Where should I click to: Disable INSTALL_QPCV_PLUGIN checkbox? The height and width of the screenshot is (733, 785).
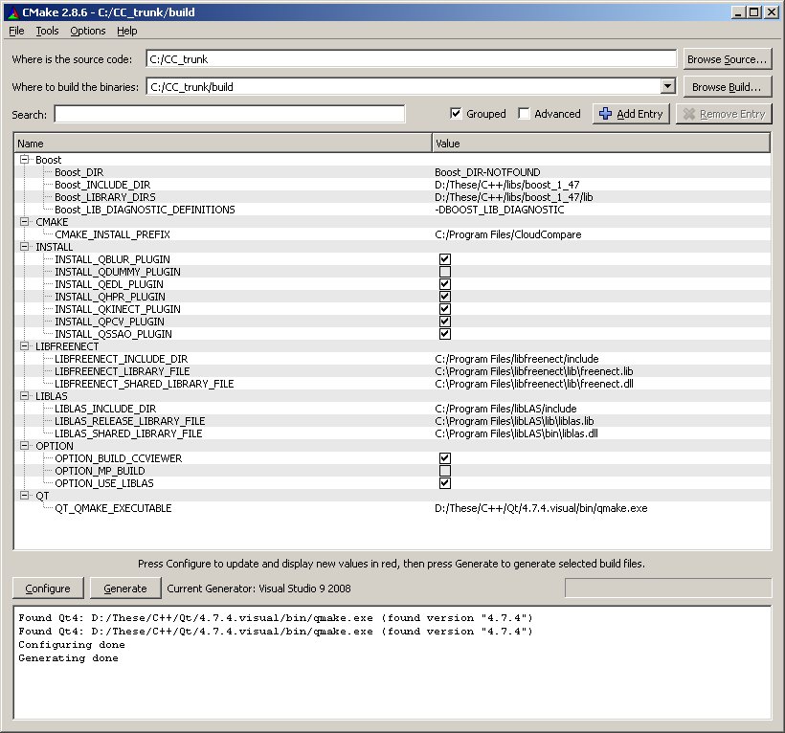(445, 322)
